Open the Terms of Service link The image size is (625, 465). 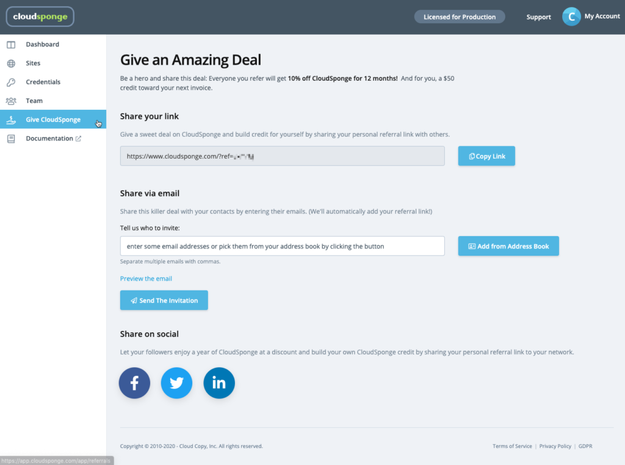[512, 446]
